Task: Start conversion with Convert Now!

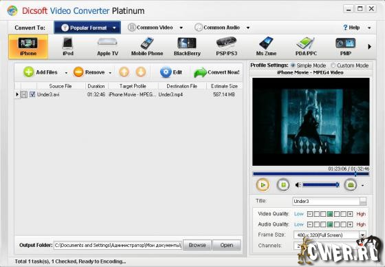Action: [x=217, y=72]
